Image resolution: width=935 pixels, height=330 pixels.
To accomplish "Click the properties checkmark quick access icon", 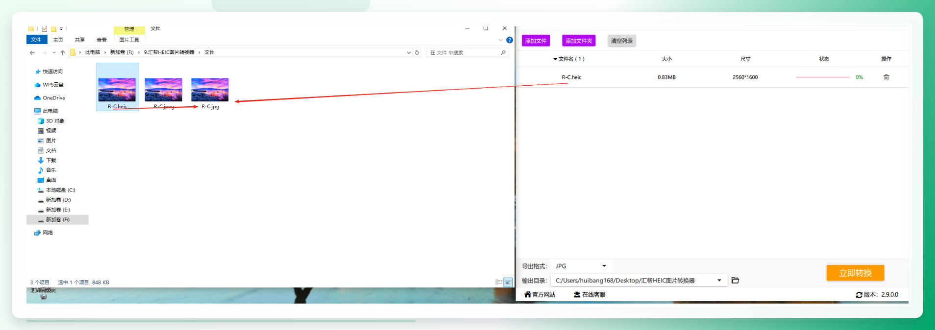I will pos(45,29).
